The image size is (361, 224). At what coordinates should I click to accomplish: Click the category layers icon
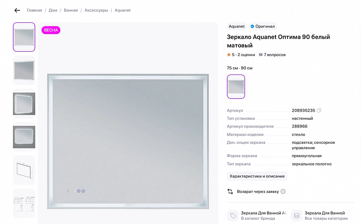(x=297, y=215)
